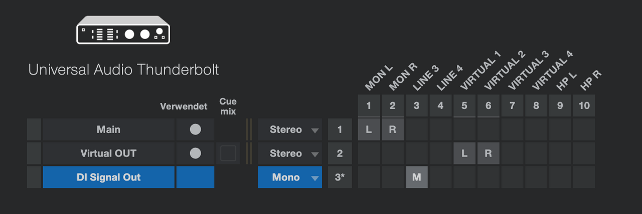Click bus number 3* button
The height and width of the screenshot is (214, 642).
tap(340, 177)
